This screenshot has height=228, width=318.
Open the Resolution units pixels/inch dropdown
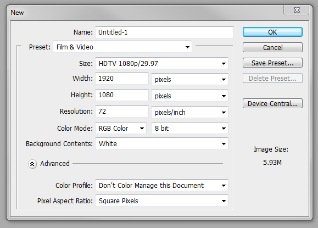(189, 112)
